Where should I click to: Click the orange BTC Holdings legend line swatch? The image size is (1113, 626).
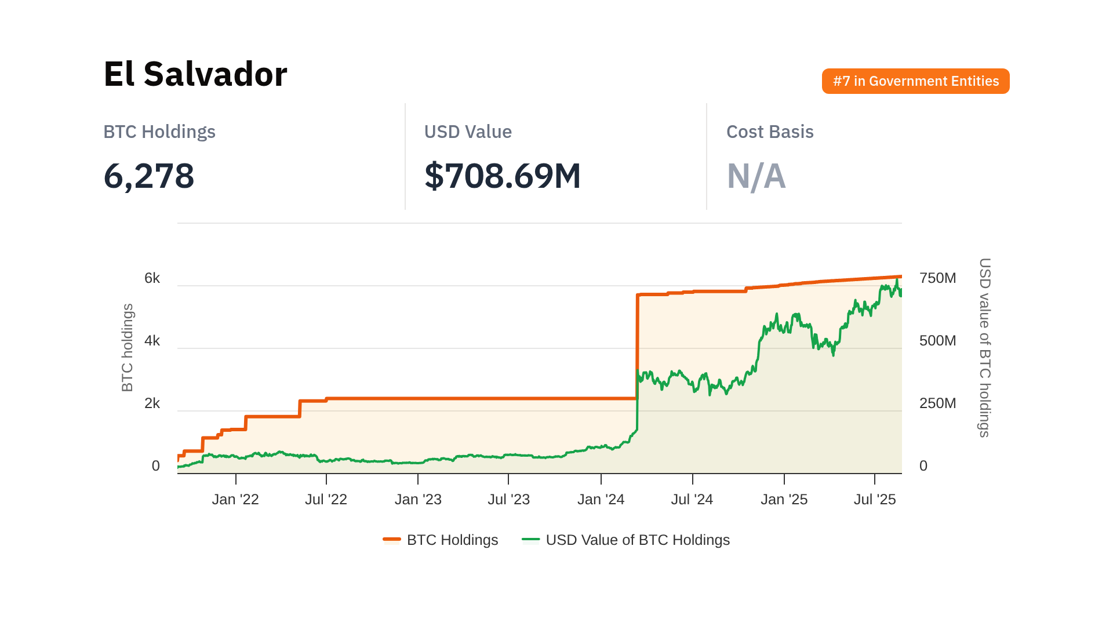(392, 540)
